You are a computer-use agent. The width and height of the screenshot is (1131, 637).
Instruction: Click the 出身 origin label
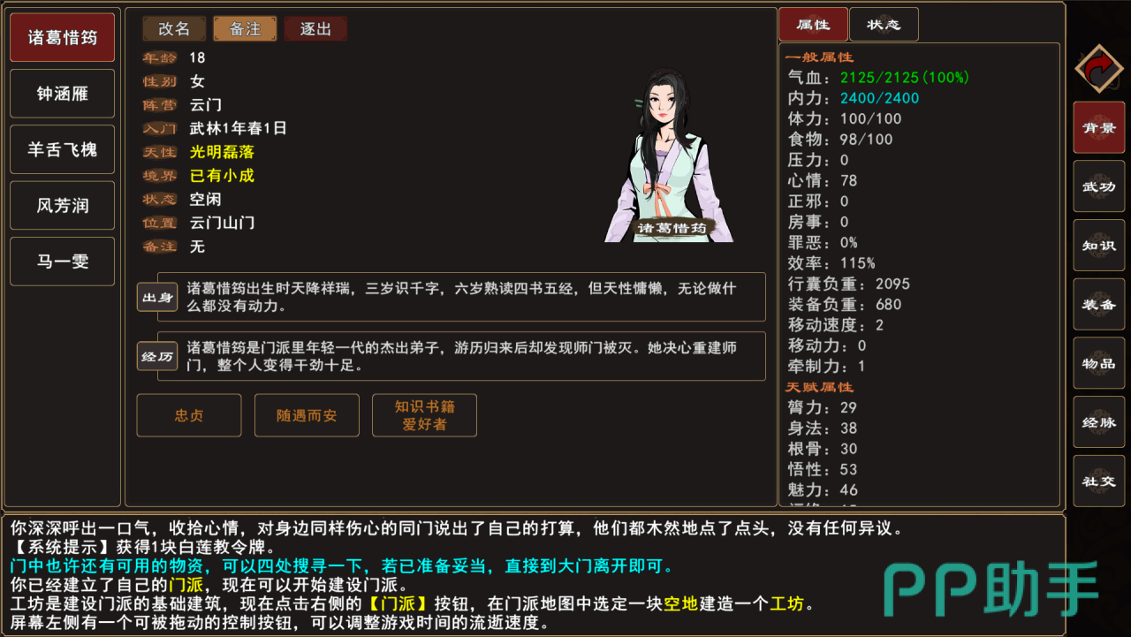tap(157, 297)
